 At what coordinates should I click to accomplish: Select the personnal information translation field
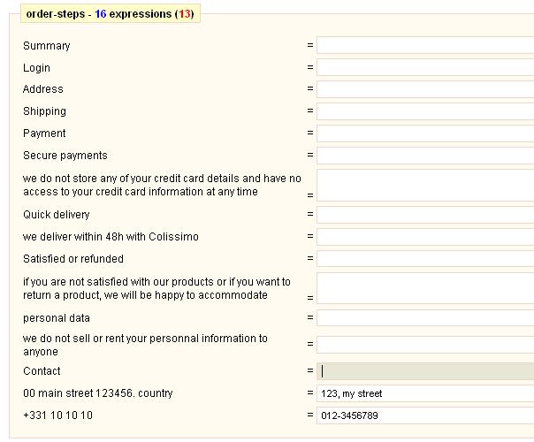point(425,344)
